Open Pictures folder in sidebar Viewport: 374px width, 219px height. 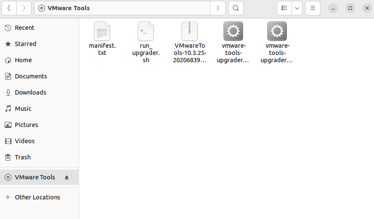point(40,125)
